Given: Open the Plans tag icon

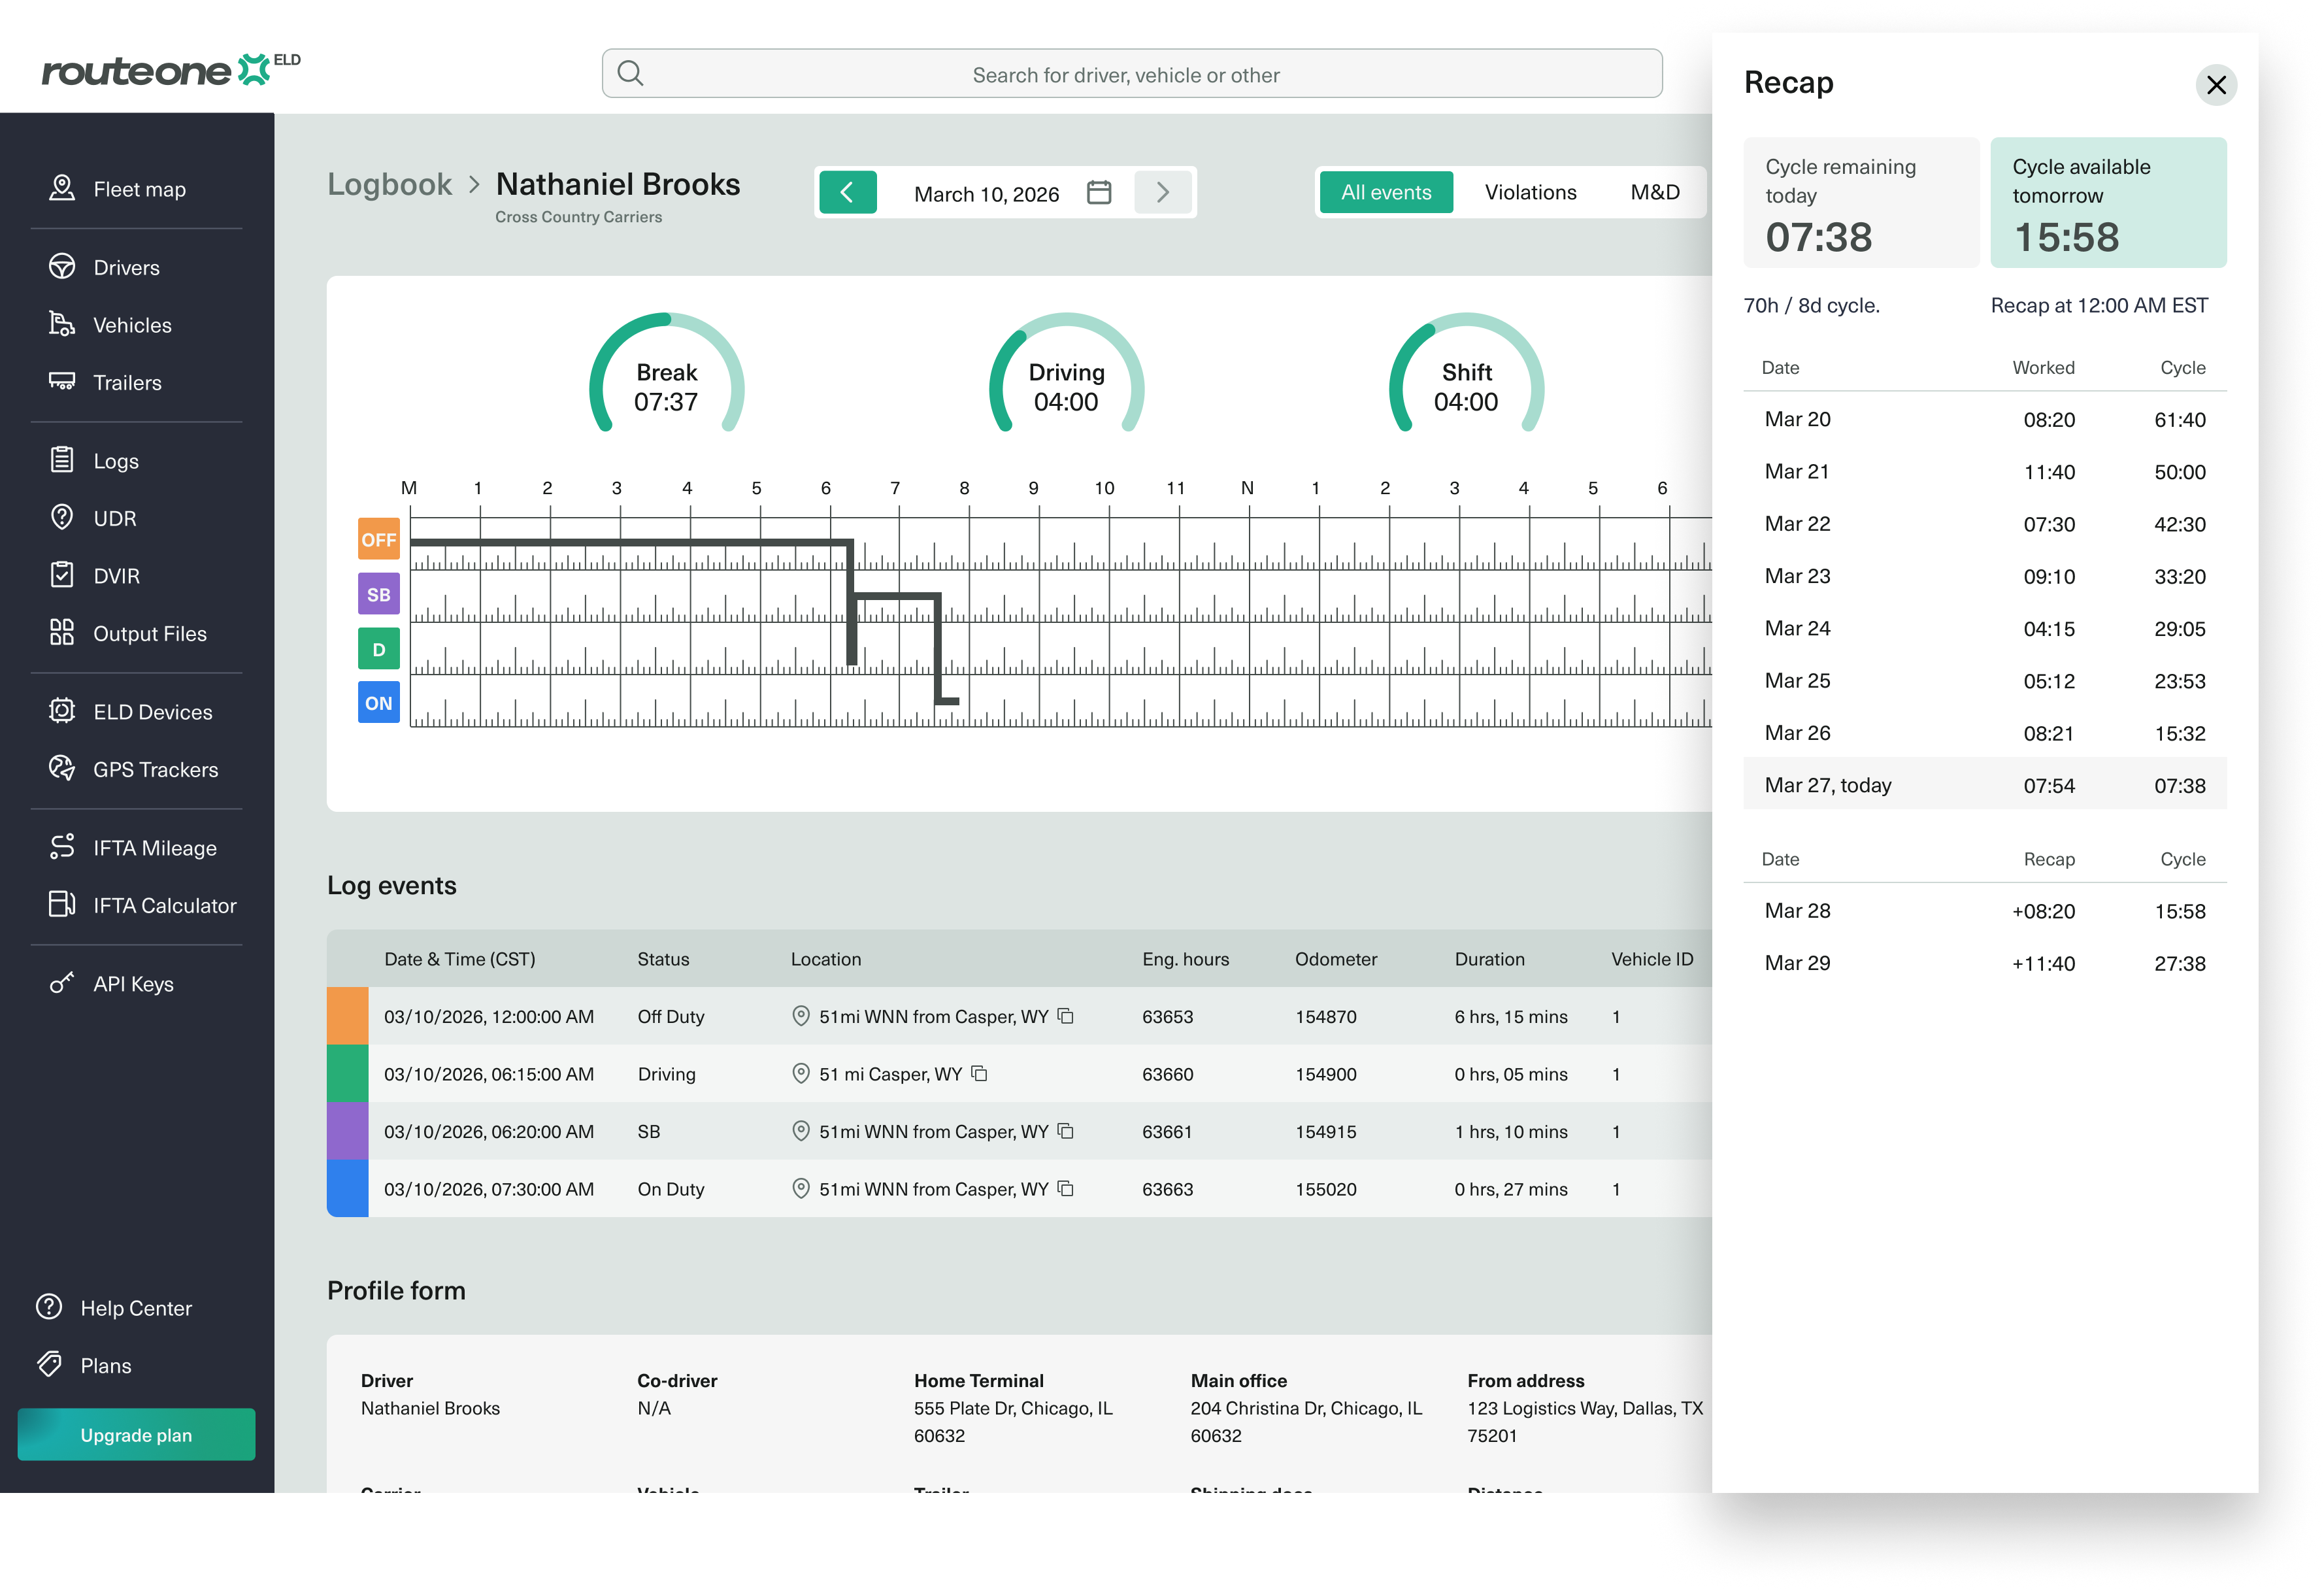Looking at the screenshot, I should coord(49,1364).
